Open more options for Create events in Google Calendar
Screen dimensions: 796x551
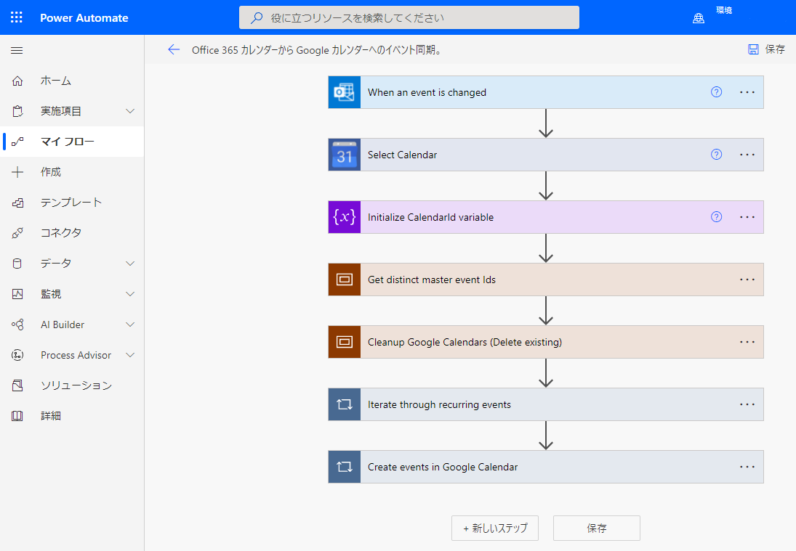[x=747, y=466]
